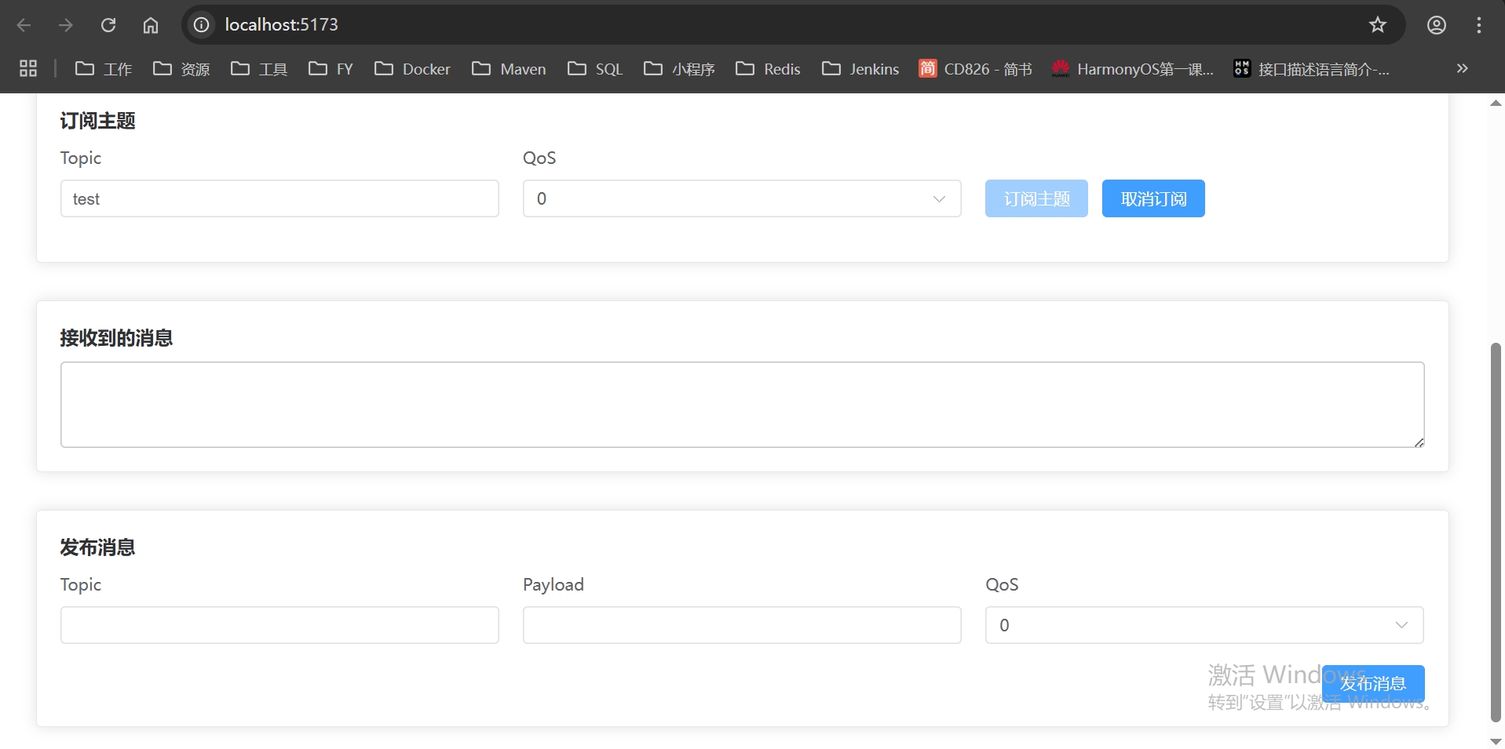
Task: Open the 接口描述语言简介 bookmark
Action: click(x=1312, y=69)
